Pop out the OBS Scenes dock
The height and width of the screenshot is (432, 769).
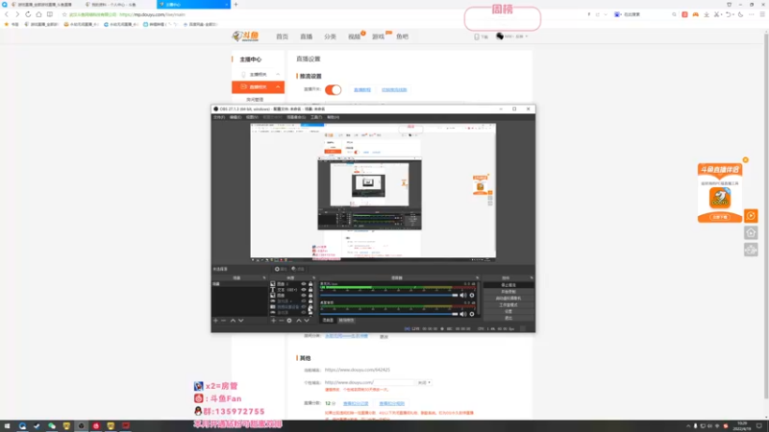click(263, 278)
